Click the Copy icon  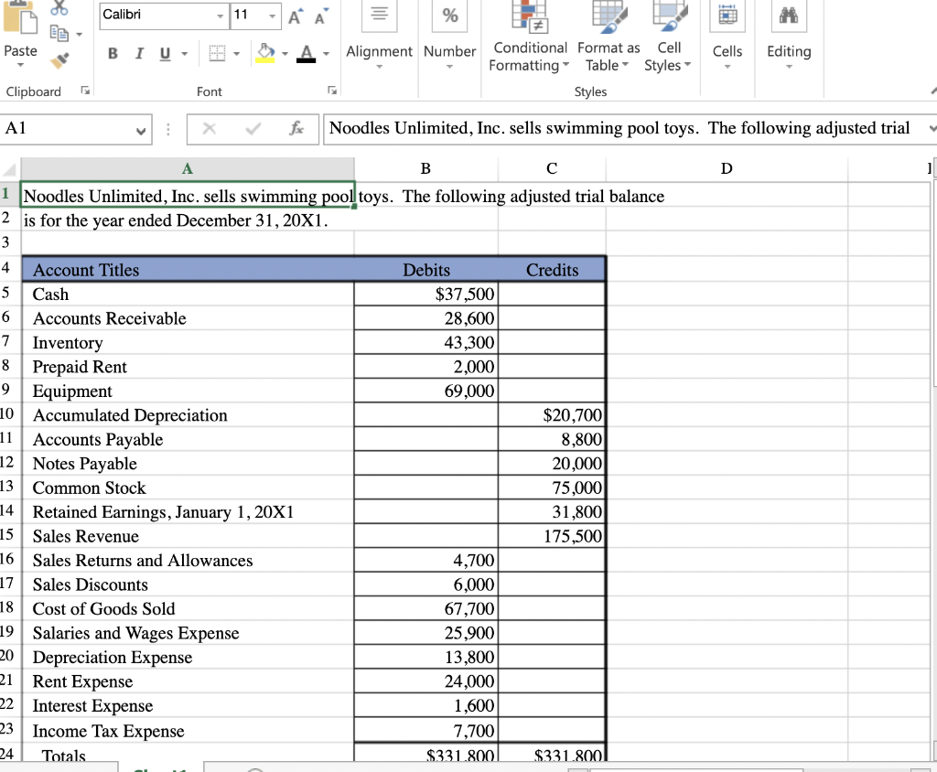[59, 33]
